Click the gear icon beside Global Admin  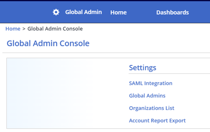click(x=56, y=12)
